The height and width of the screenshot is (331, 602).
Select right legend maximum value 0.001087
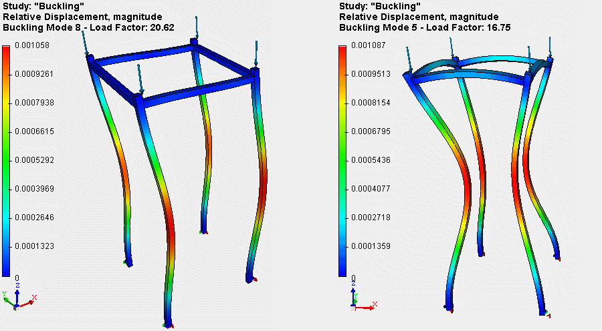(369, 45)
